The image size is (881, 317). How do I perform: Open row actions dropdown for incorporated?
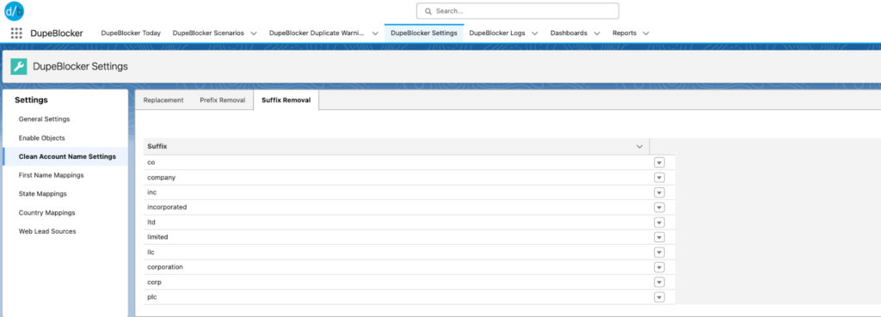pyautogui.click(x=660, y=207)
